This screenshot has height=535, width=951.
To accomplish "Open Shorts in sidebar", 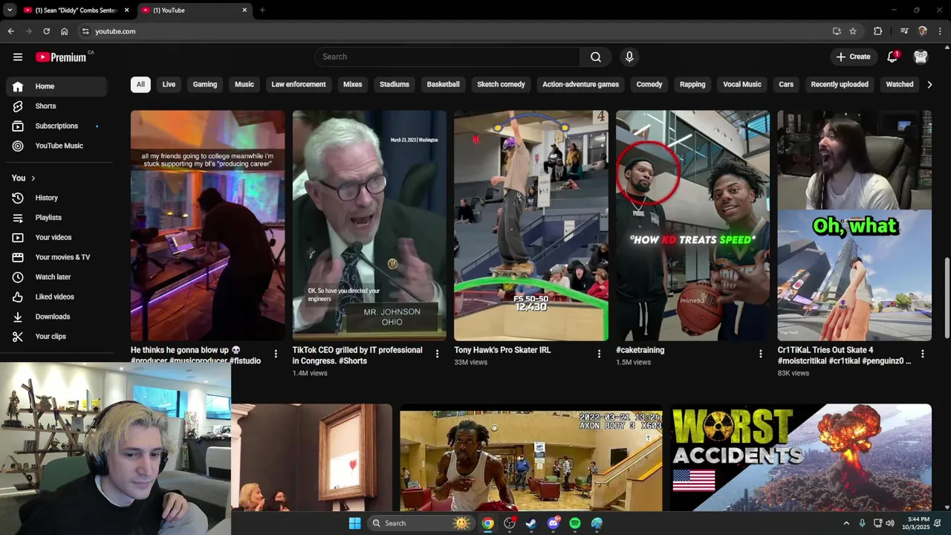I will click(x=56, y=106).
